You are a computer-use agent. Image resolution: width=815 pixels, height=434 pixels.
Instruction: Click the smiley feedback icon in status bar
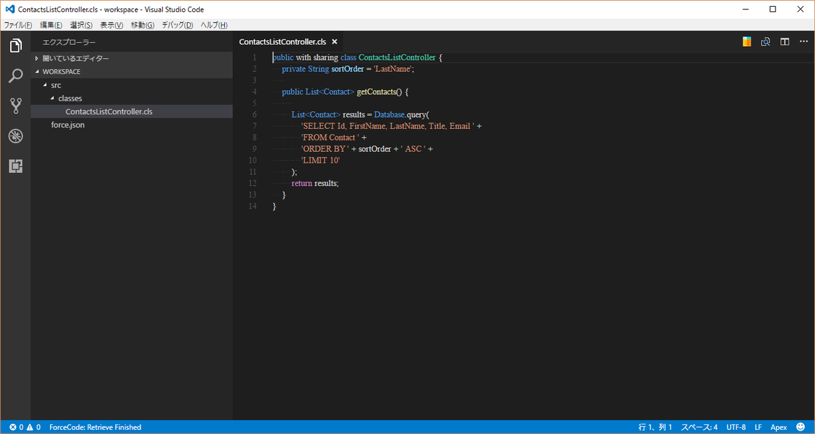[801, 427]
